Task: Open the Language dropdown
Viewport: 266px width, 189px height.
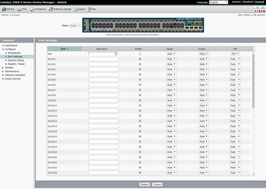Action: pyautogui.click(x=219, y=2)
